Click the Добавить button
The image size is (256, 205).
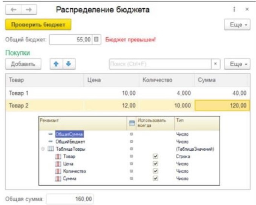tap(23, 64)
